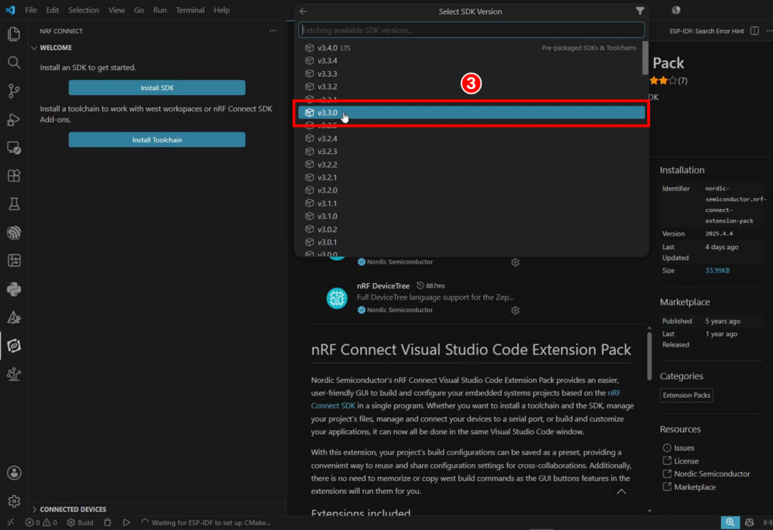
Task: Click ESP-IDF: Search Error Hint
Action: click(x=707, y=31)
